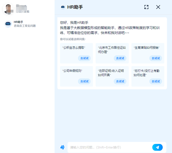The image size is (172, 153).
Task: Click the "您好，我是HR助手" greeting line
Action: [74, 23]
